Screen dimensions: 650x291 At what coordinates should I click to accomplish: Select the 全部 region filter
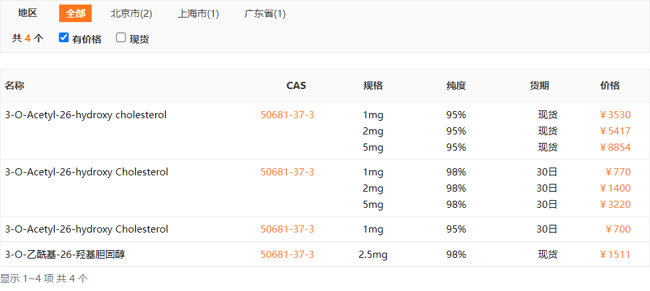tap(75, 14)
